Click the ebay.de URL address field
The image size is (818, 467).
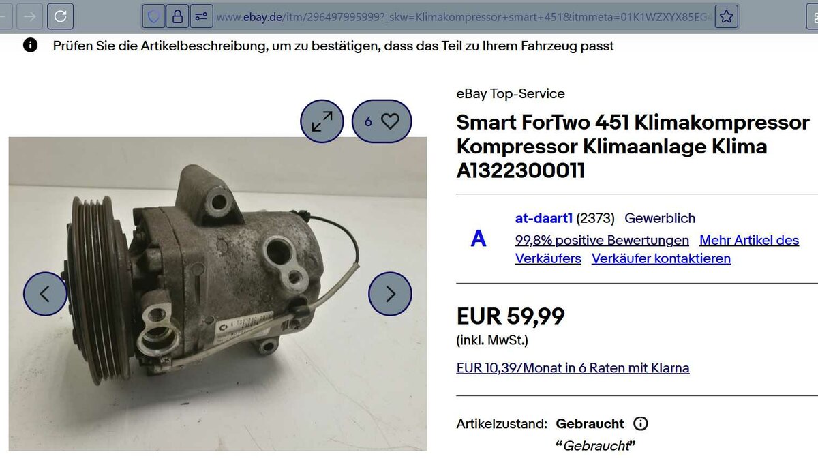click(x=464, y=16)
